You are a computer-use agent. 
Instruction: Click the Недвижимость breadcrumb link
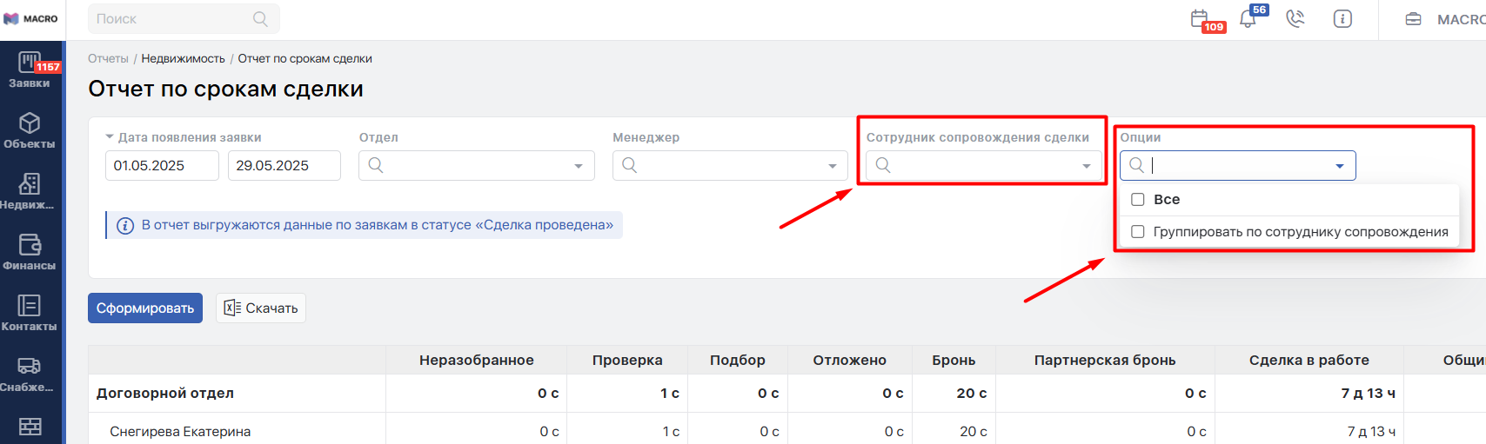tap(183, 59)
